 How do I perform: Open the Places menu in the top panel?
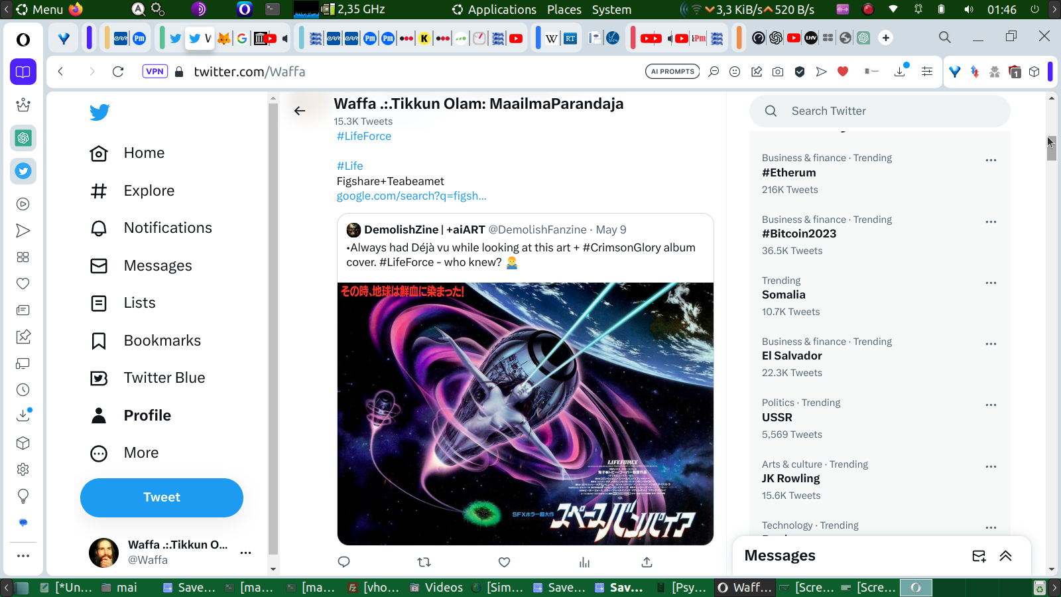point(564,10)
